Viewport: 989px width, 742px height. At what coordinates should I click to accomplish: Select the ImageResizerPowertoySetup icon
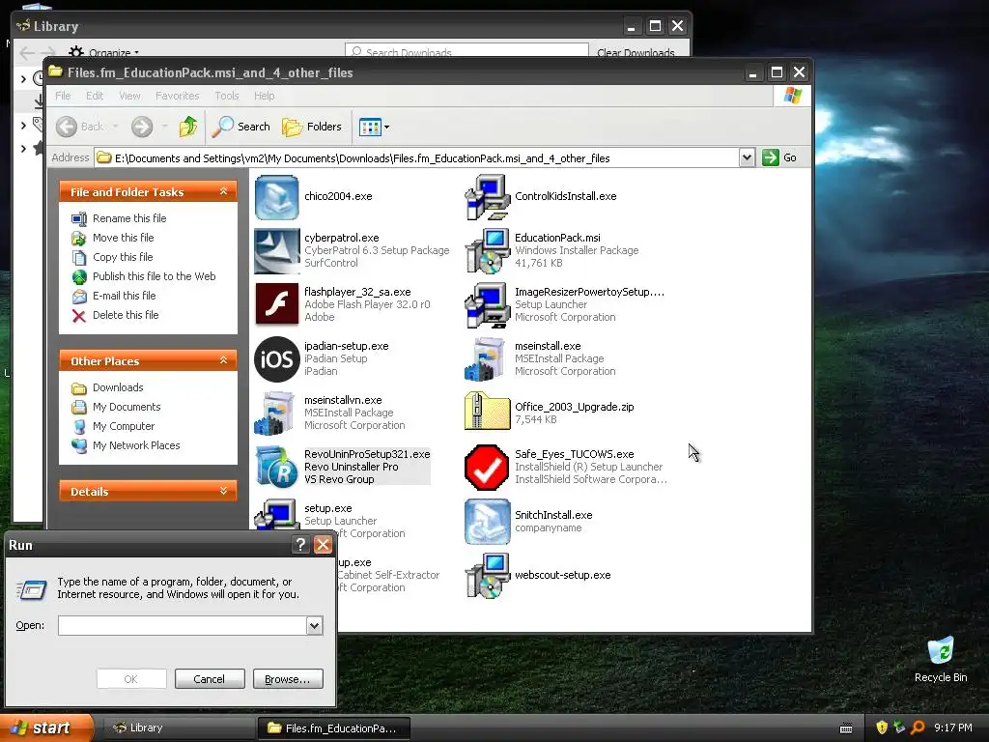tap(487, 304)
